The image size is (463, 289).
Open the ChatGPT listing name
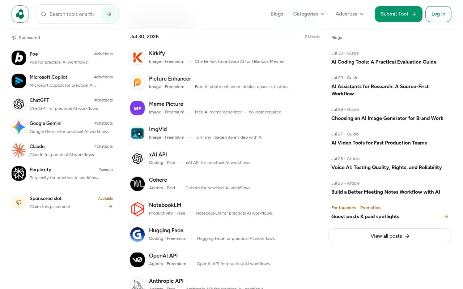coord(39,100)
